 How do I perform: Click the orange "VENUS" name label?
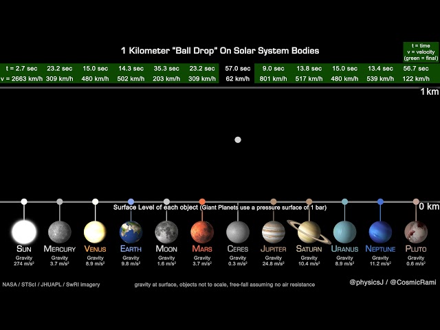click(x=95, y=249)
